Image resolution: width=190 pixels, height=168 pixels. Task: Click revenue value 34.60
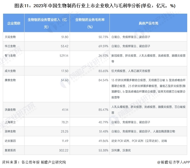pos(65,80)
